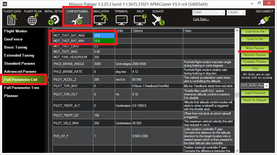
Task: Click the parameter list vertical scrollbar thumb
Action: tap(236, 95)
